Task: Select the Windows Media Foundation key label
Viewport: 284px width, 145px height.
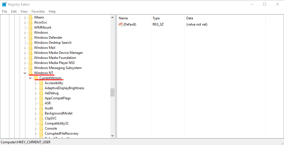Action: tap(55, 58)
